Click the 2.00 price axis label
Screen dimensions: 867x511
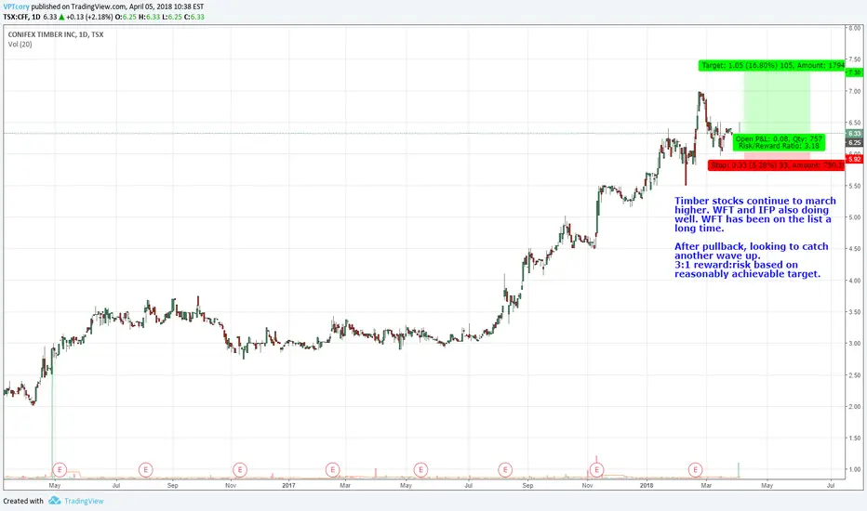point(855,407)
